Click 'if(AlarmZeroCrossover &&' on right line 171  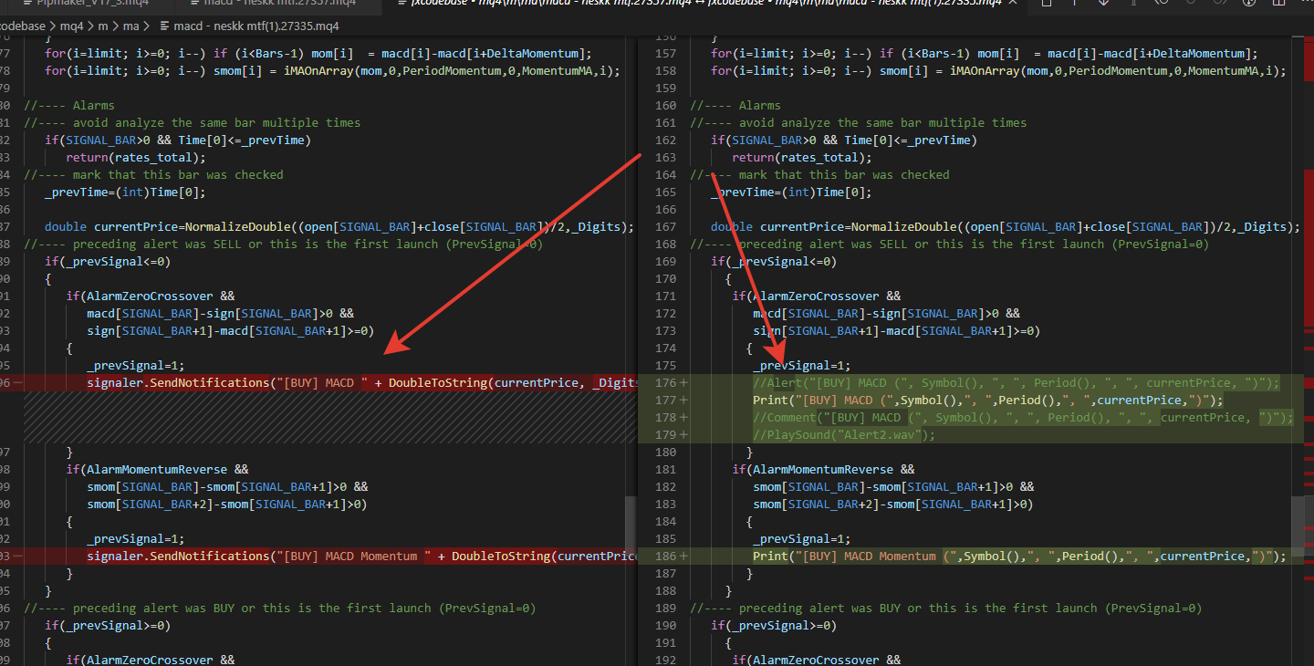pyautogui.click(x=816, y=297)
